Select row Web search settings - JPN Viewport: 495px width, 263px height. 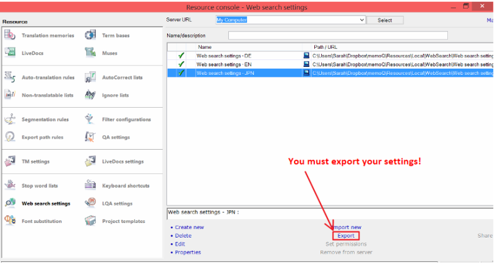tap(330, 73)
